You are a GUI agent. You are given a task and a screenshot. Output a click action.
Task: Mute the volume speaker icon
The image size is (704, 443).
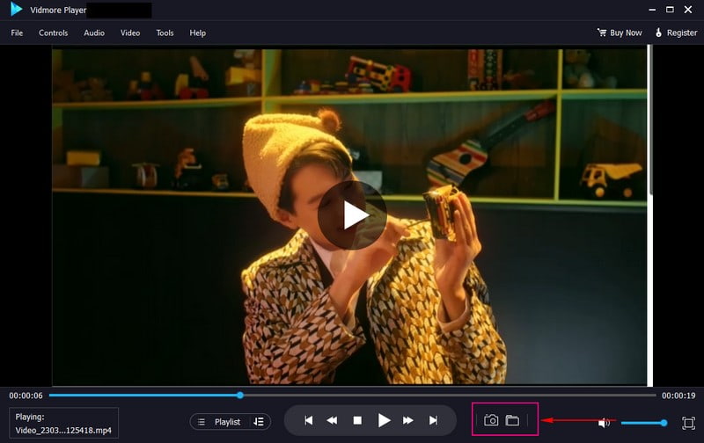tap(604, 423)
